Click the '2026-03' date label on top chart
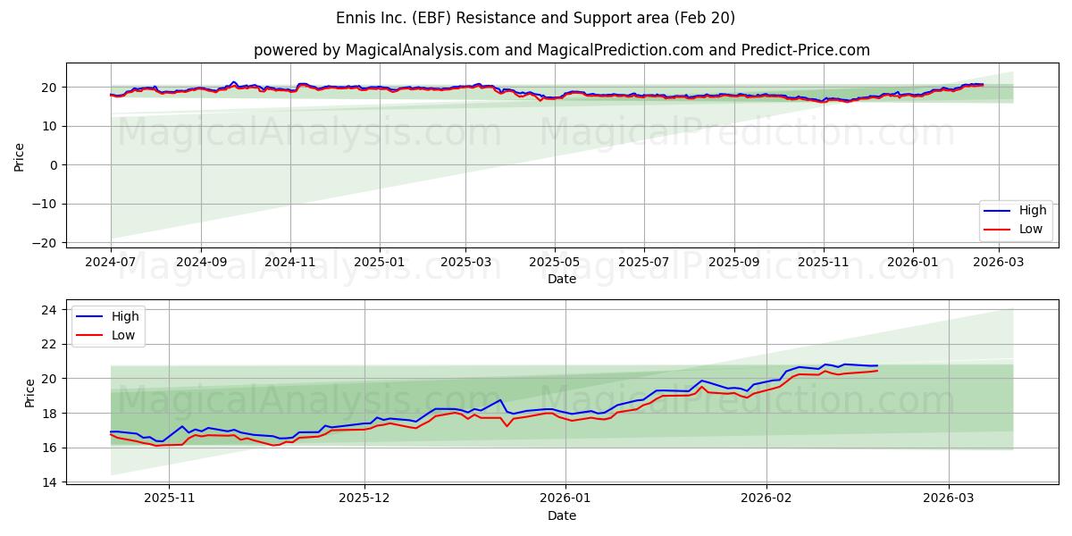 coord(1000,263)
